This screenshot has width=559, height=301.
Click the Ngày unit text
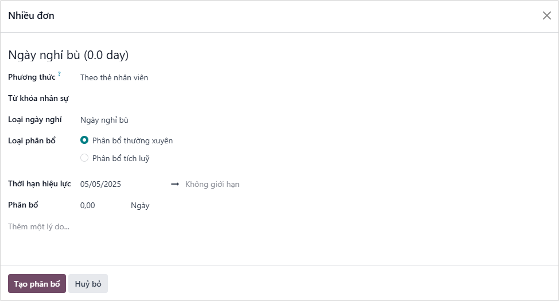coord(140,205)
